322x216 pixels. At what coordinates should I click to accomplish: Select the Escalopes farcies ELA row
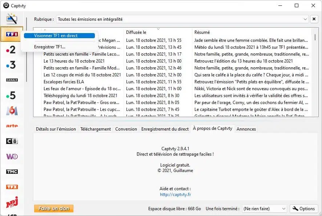[64, 82]
